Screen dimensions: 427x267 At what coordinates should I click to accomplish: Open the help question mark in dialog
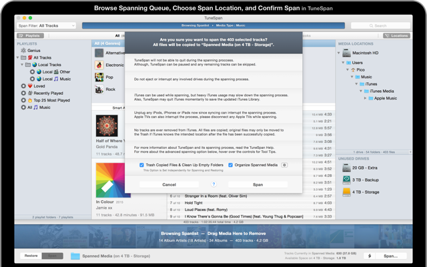[213, 184]
